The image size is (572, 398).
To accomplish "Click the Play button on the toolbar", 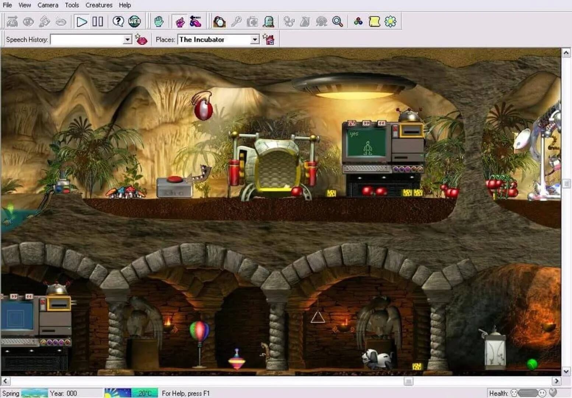I will coord(83,21).
